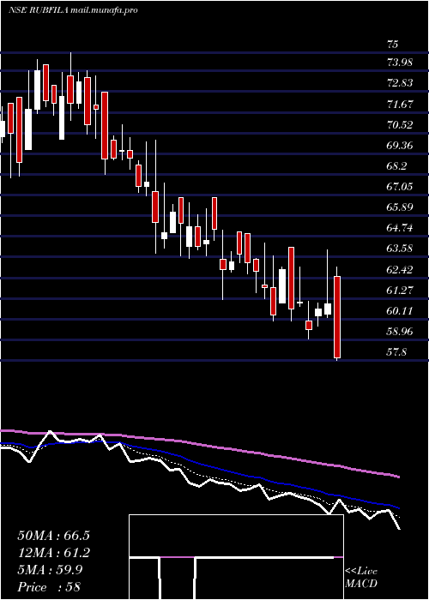
Task: Click the 12MA : 61.2 readout
Action: [x=53, y=553]
